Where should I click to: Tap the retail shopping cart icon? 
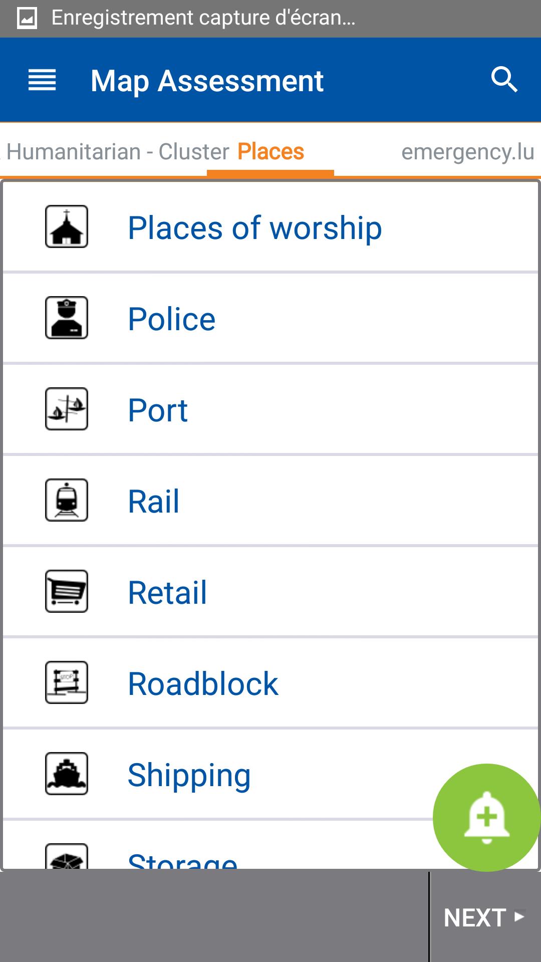(x=67, y=591)
